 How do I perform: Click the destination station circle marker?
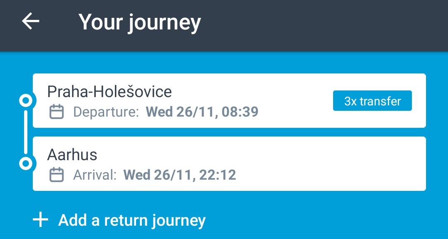[26, 163]
